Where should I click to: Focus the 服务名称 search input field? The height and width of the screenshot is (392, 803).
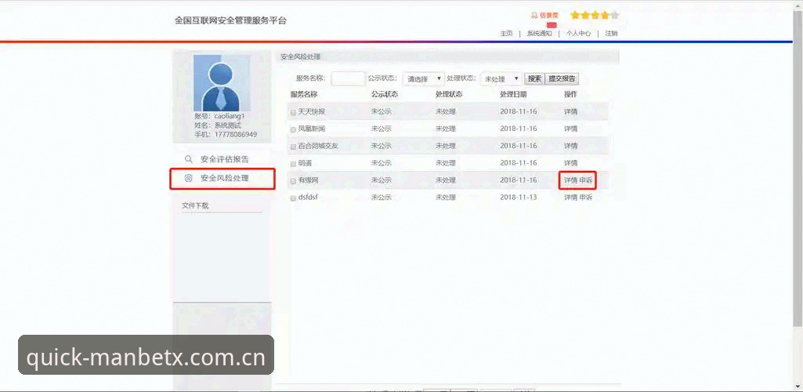pos(349,79)
